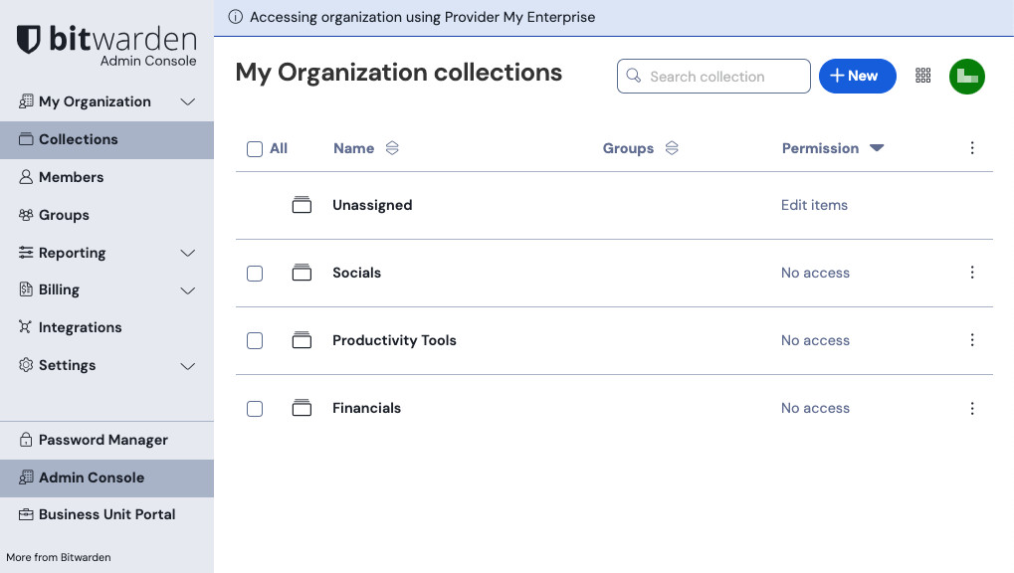Open Integrations from the sidebar
The height and width of the screenshot is (573, 1014).
coord(80,327)
